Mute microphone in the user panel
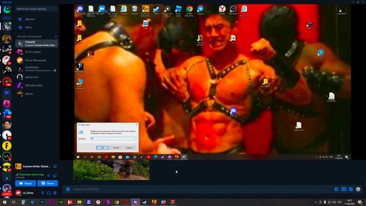This screenshot has width=366, height=206. [x=42, y=193]
